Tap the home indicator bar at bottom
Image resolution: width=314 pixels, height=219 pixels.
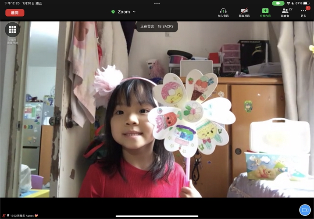tap(157, 216)
